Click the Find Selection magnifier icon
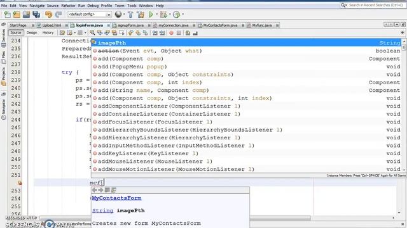Image resolution: width=407 pixels, height=228 pixels. click(x=92, y=33)
